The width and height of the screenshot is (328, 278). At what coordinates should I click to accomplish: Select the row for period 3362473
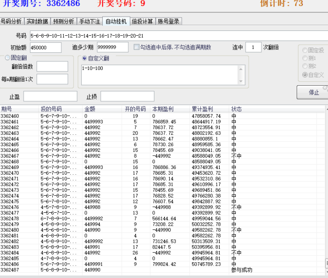(162, 190)
